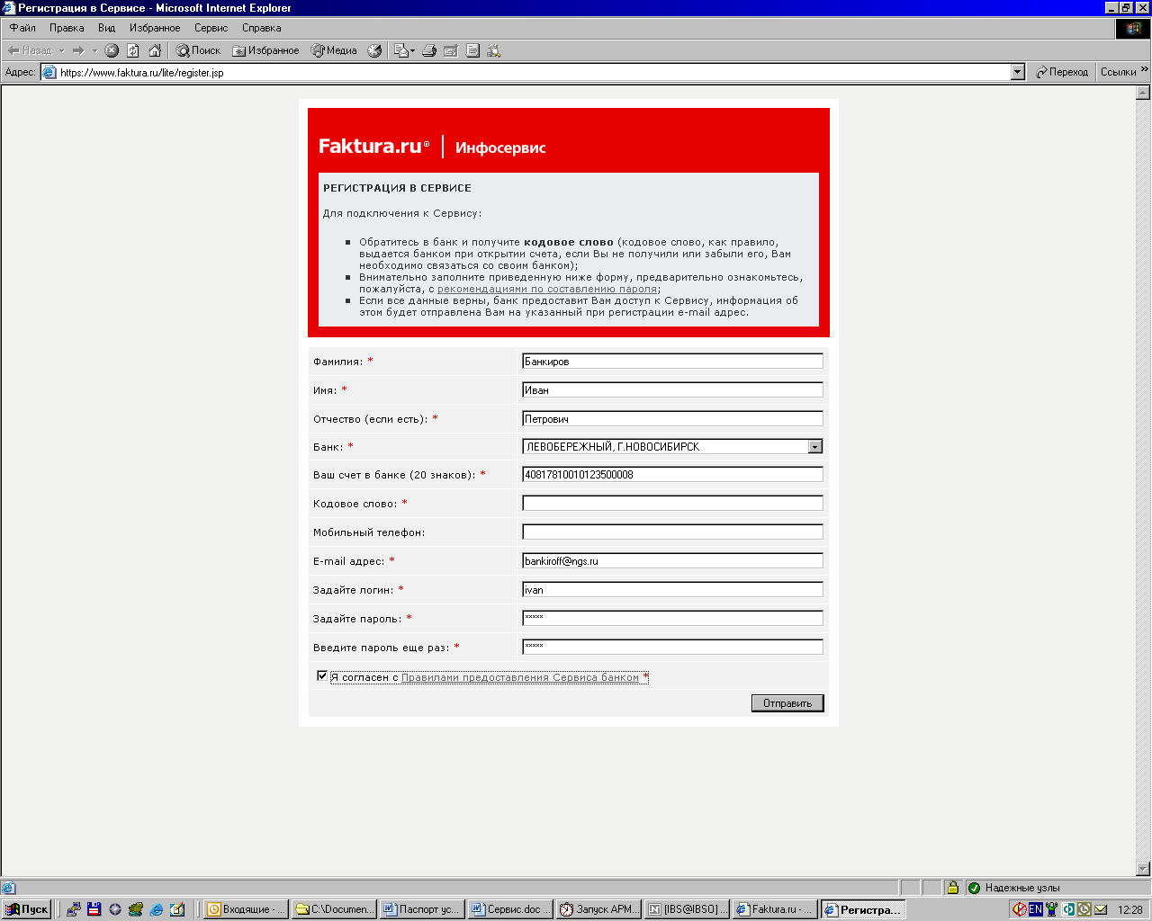This screenshot has height=921, width=1152.
Task: Click the Edit page toolbar icon
Action: 451,50
